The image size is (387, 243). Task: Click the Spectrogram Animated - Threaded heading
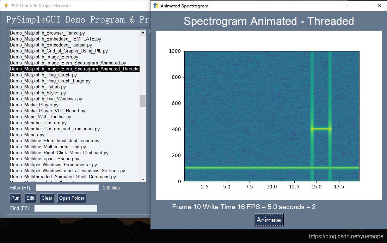coord(269,21)
